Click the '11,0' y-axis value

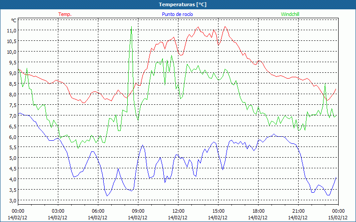[x=12, y=31]
